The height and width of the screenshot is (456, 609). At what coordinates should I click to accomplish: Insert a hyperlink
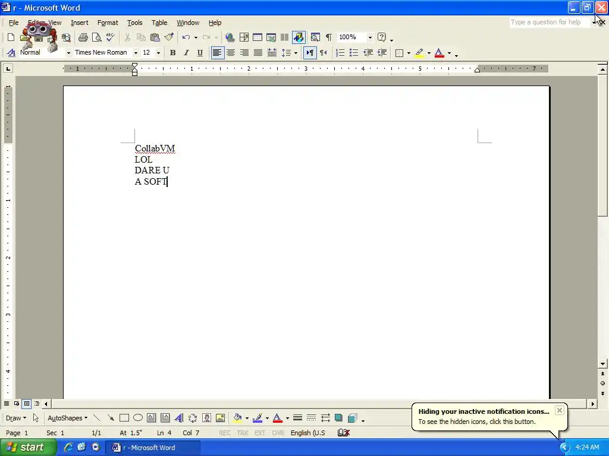pyautogui.click(x=230, y=37)
